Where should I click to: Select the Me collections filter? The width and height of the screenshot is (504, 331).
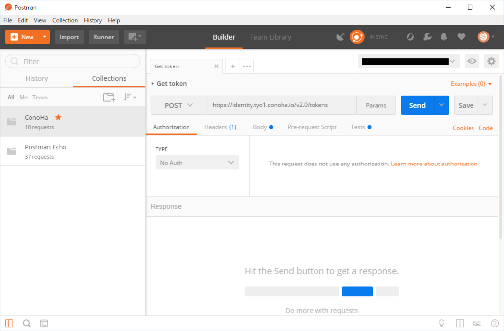[24, 97]
